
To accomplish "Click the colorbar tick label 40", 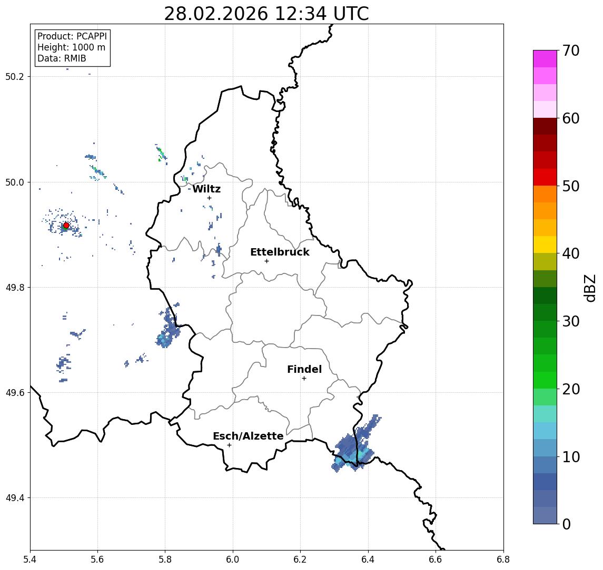I will (x=571, y=253).
